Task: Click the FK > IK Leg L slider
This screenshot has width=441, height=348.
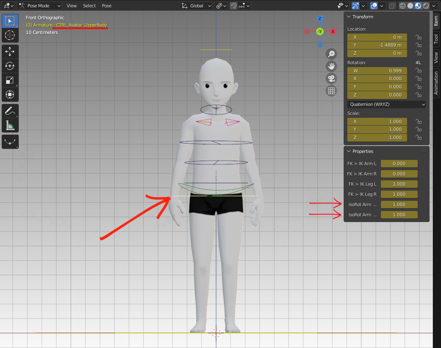Action: click(399, 184)
